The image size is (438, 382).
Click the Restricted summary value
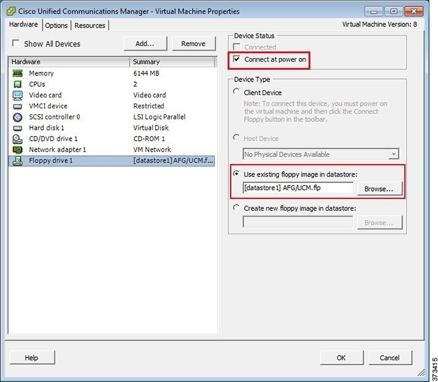(148, 107)
